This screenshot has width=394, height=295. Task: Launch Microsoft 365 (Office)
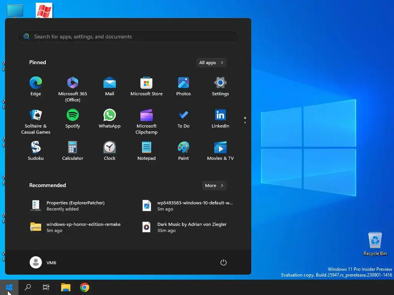click(x=73, y=89)
